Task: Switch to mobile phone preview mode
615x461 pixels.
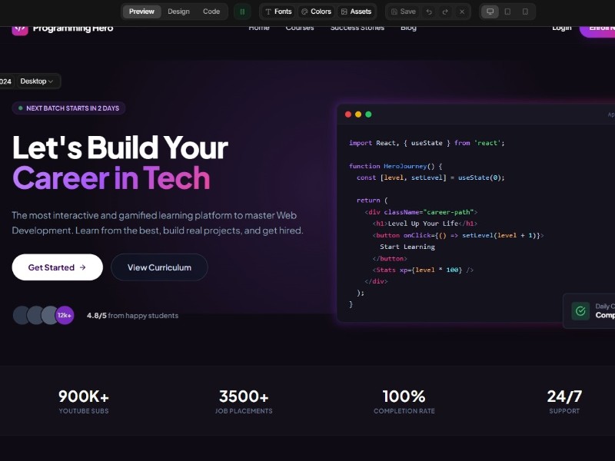Action: pos(526,12)
